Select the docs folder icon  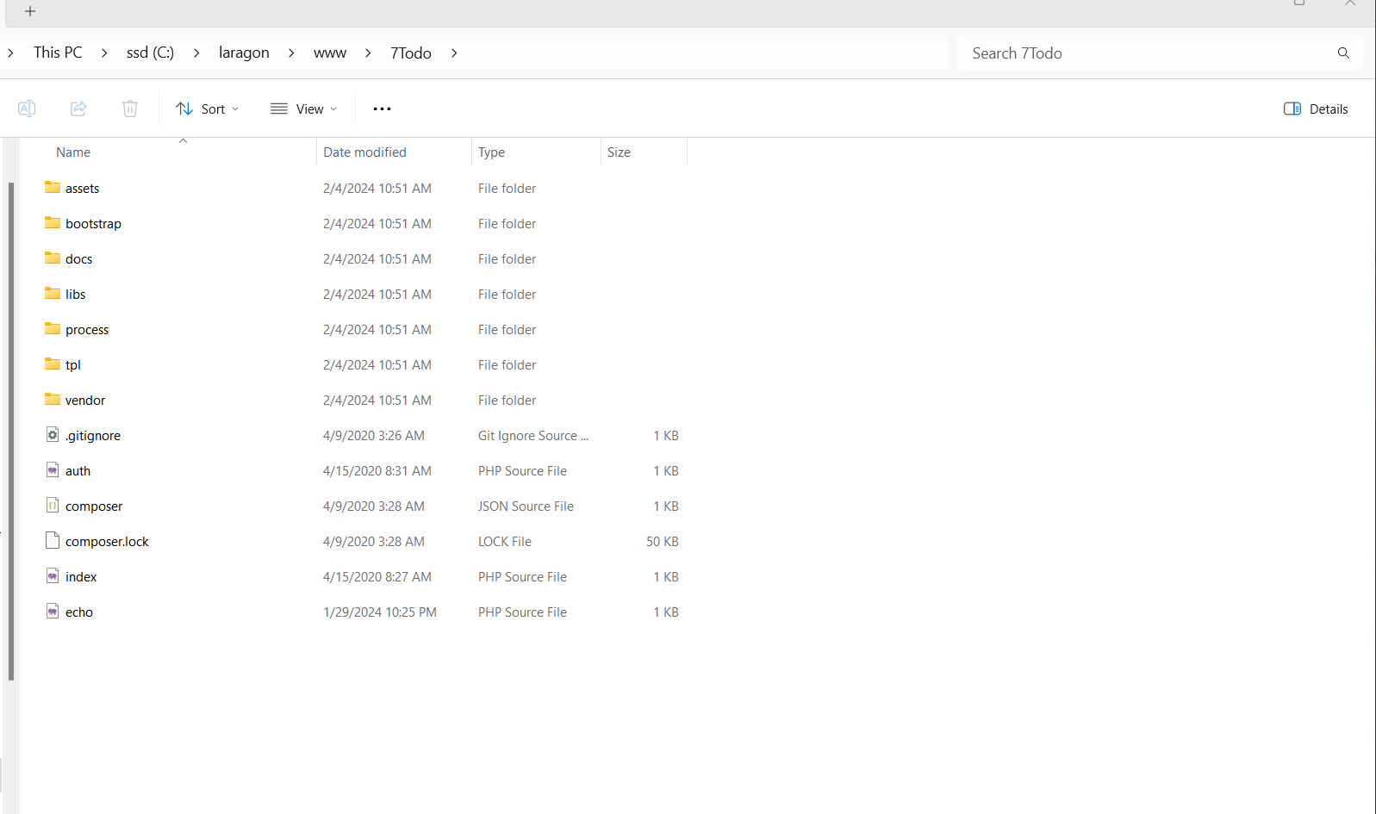53,258
